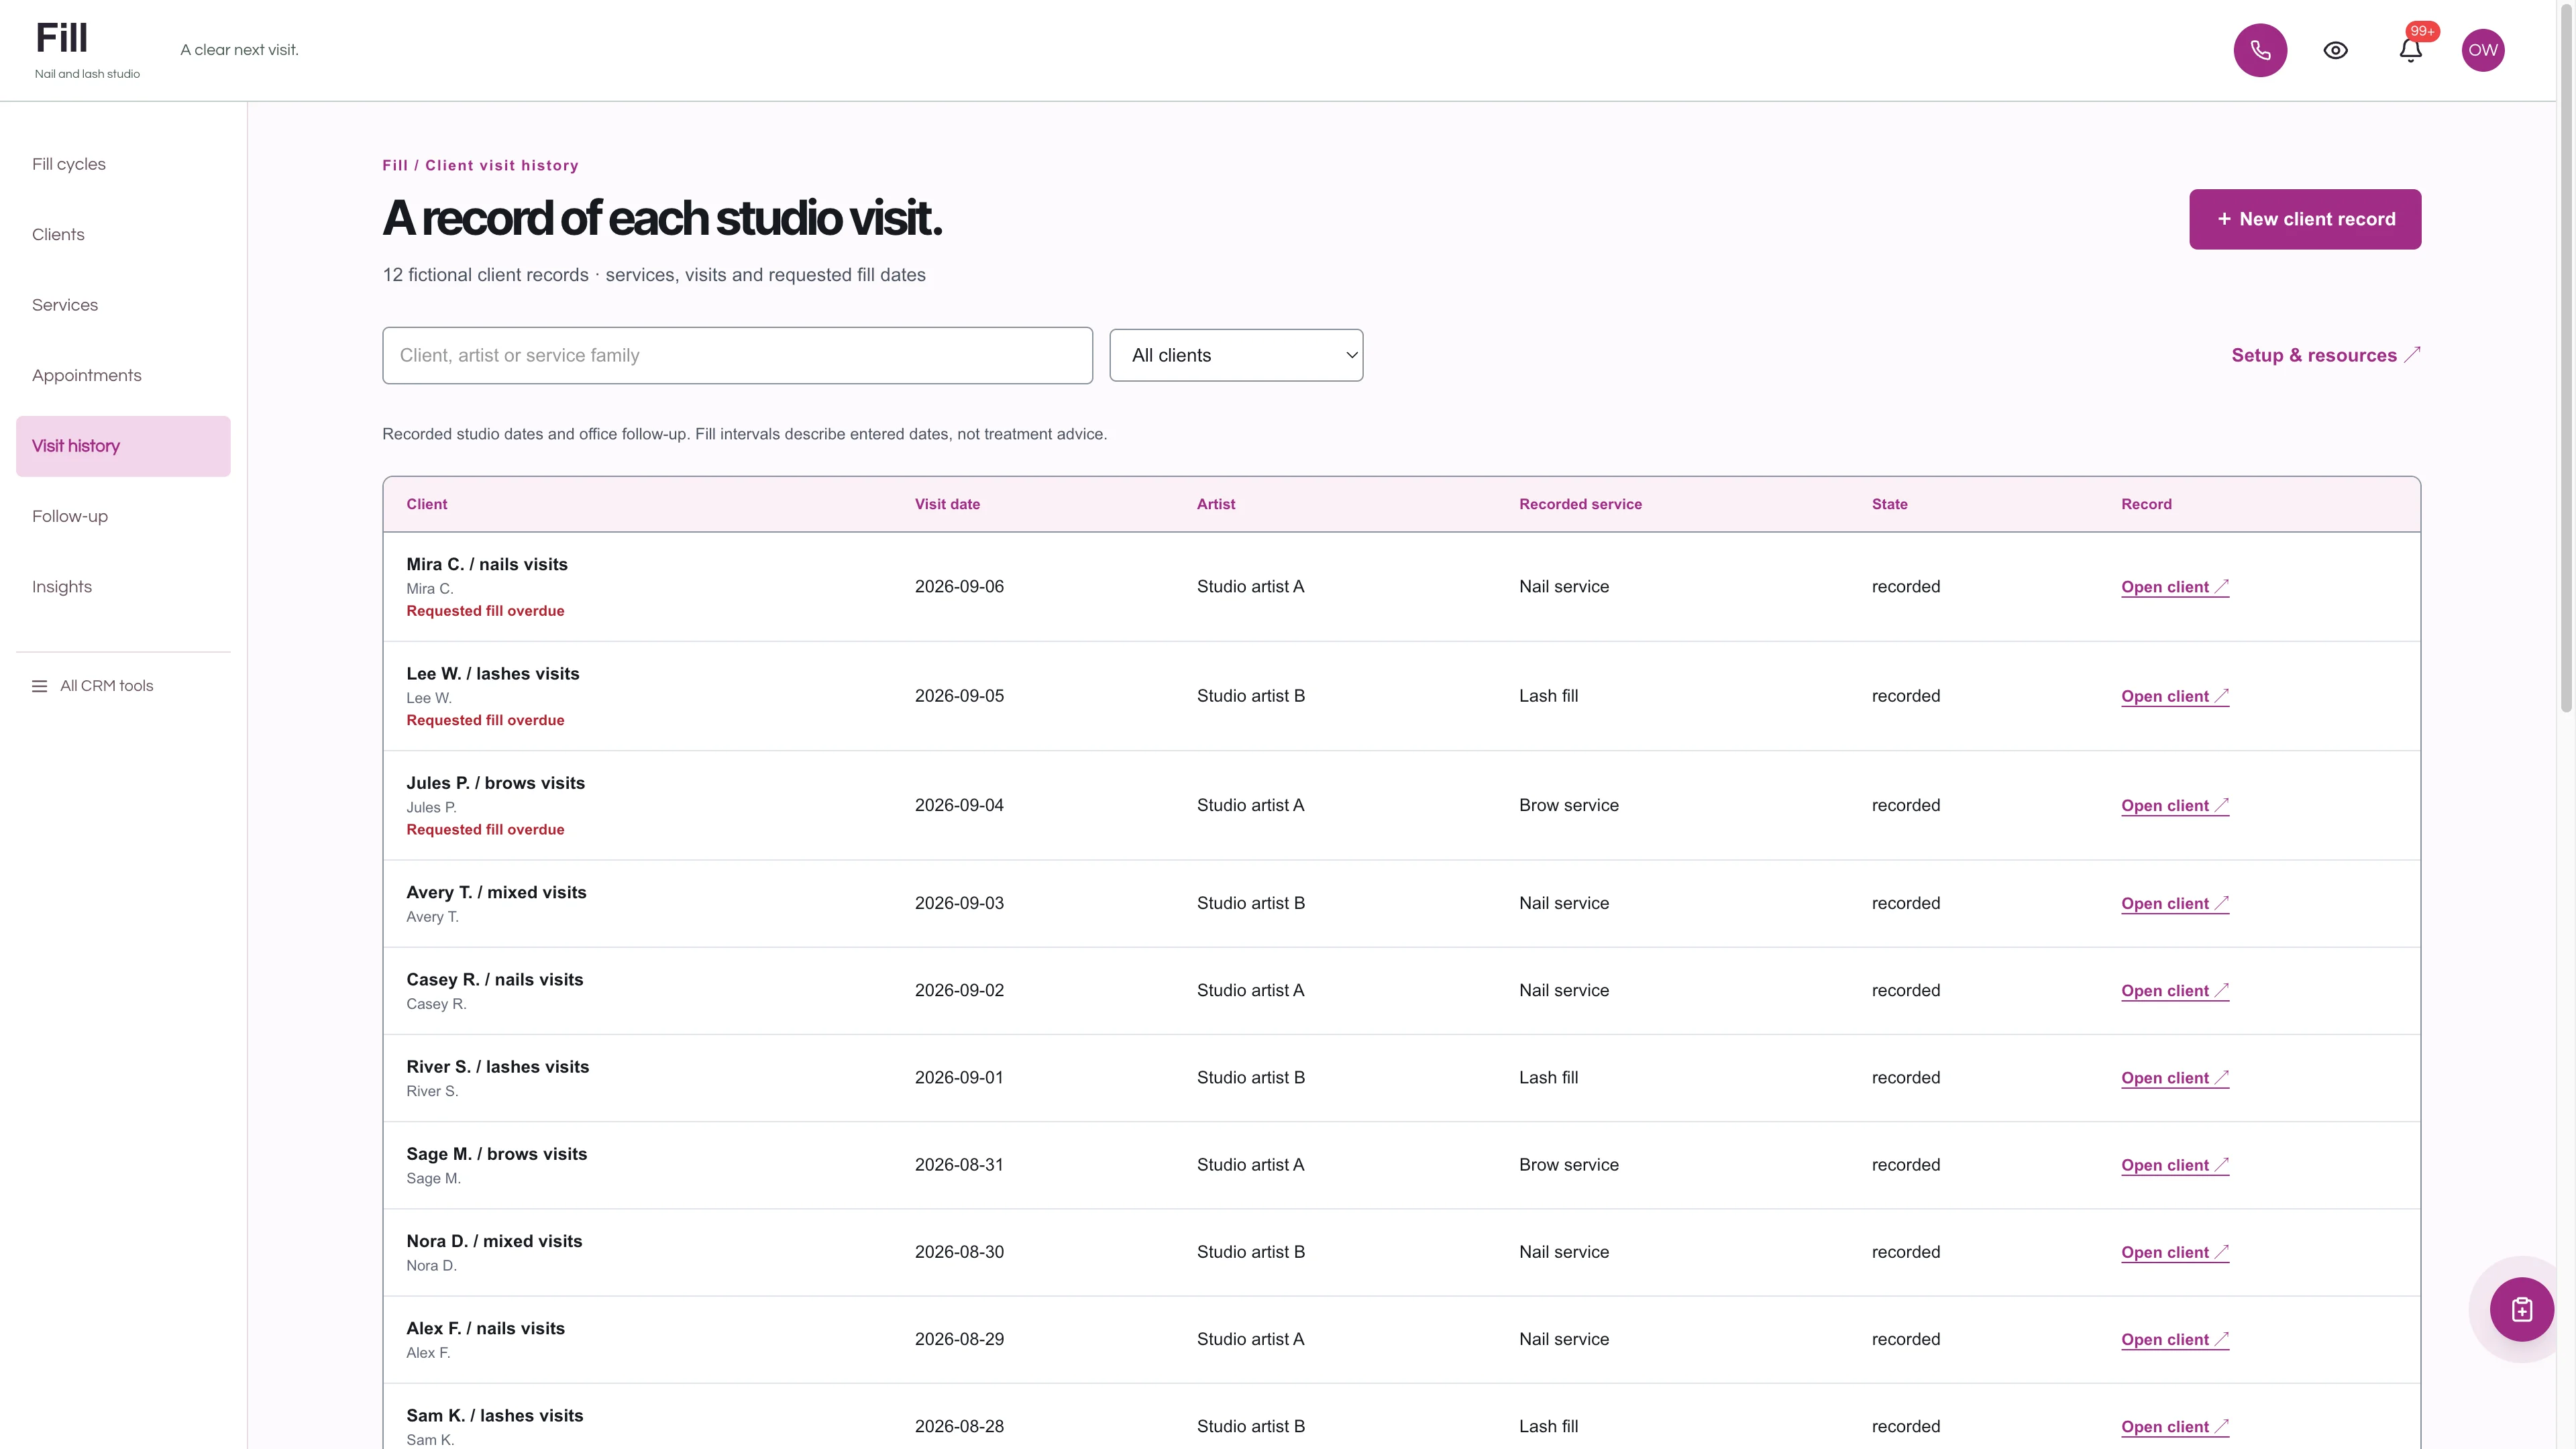The height and width of the screenshot is (1449, 2576).
Task: Click the floating clipboard add button
Action: tap(2521, 1309)
